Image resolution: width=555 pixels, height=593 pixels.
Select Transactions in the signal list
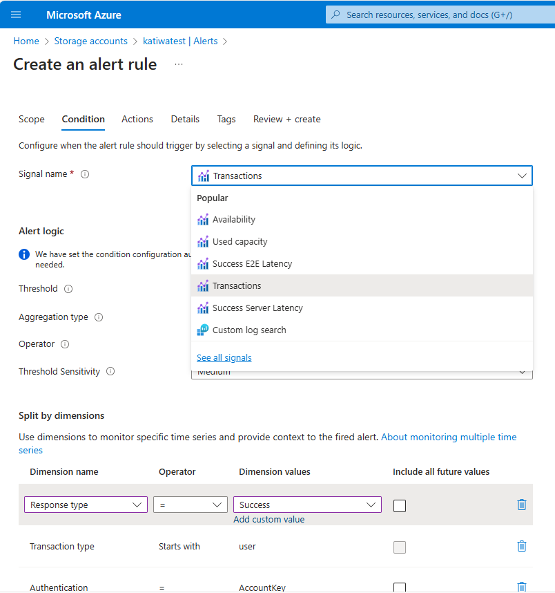point(362,285)
